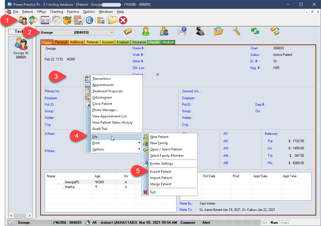Click the printer with alert icon
The height and width of the screenshot is (226, 321).
point(182,31)
